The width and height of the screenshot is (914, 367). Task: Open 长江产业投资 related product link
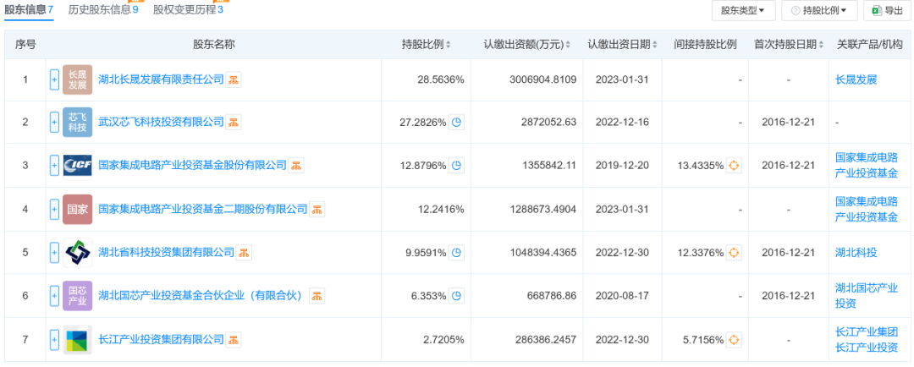[x=867, y=348]
